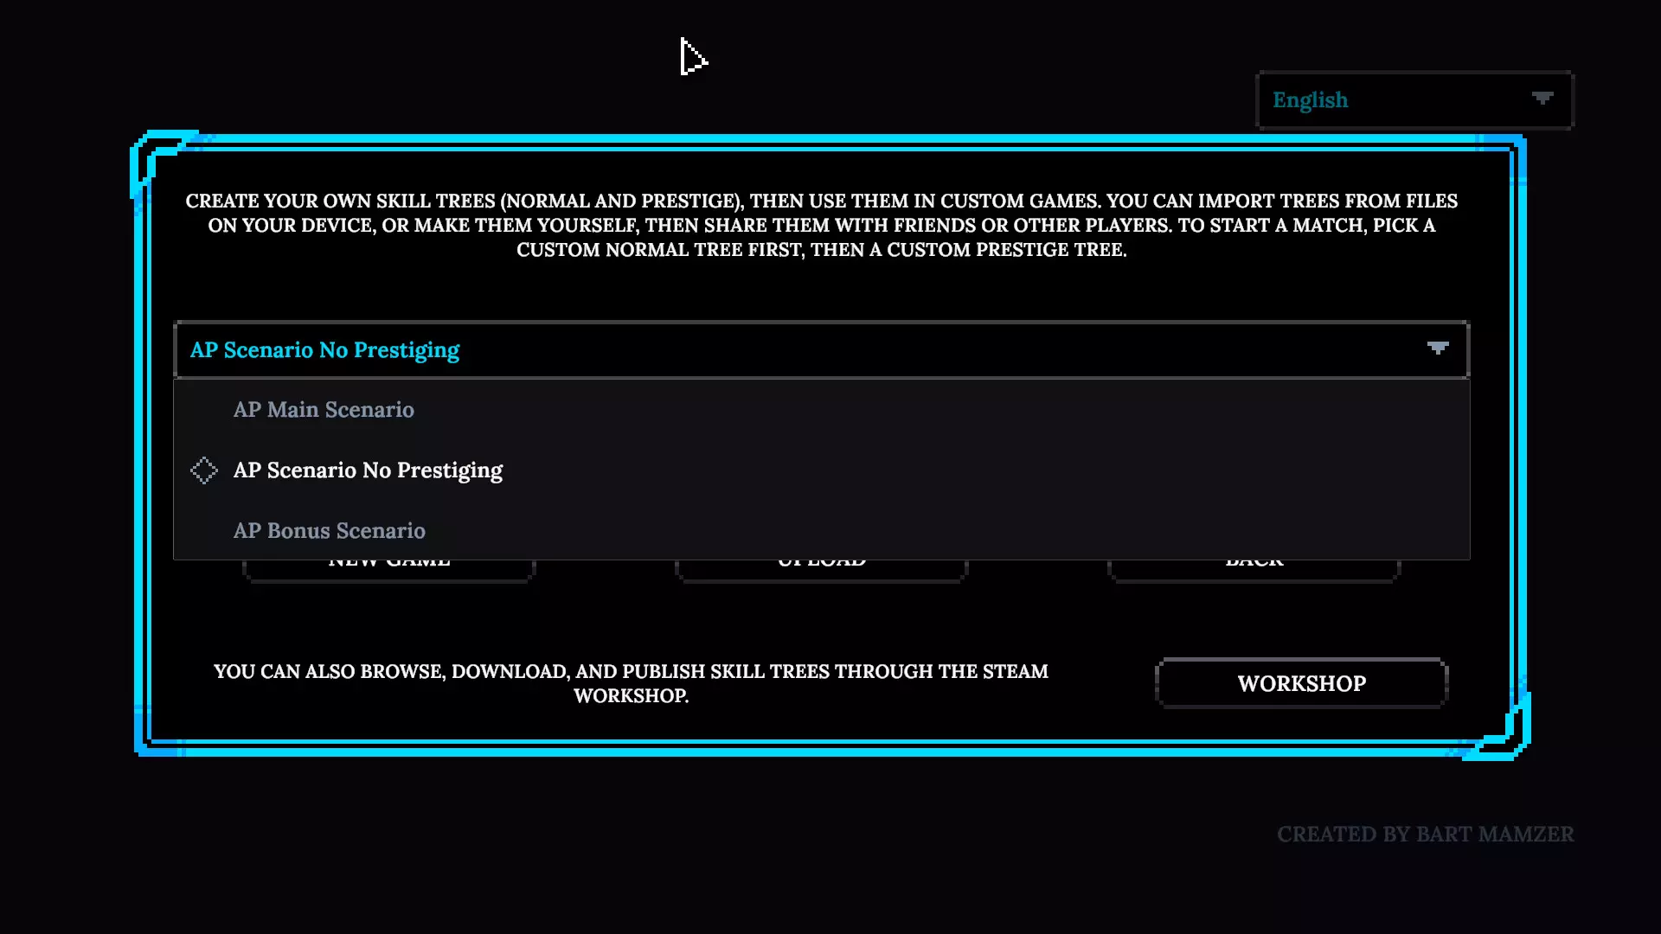Click the arrow on the English language selector

pyautogui.click(x=1542, y=99)
